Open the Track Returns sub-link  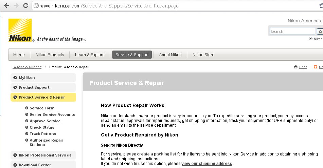point(43,134)
